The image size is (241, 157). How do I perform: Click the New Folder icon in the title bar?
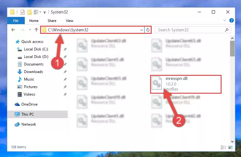coord(29,12)
